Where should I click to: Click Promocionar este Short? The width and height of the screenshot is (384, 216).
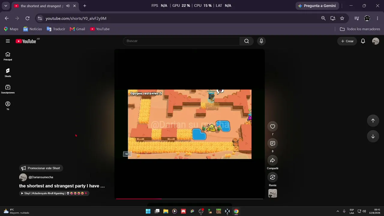point(41,168)
